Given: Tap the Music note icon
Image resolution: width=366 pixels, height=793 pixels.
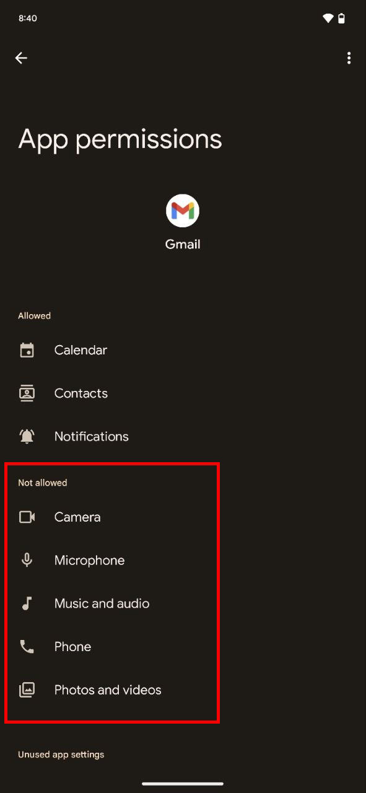Looking at the screenshot, I should pyautogui.click(x=27, y=603).
